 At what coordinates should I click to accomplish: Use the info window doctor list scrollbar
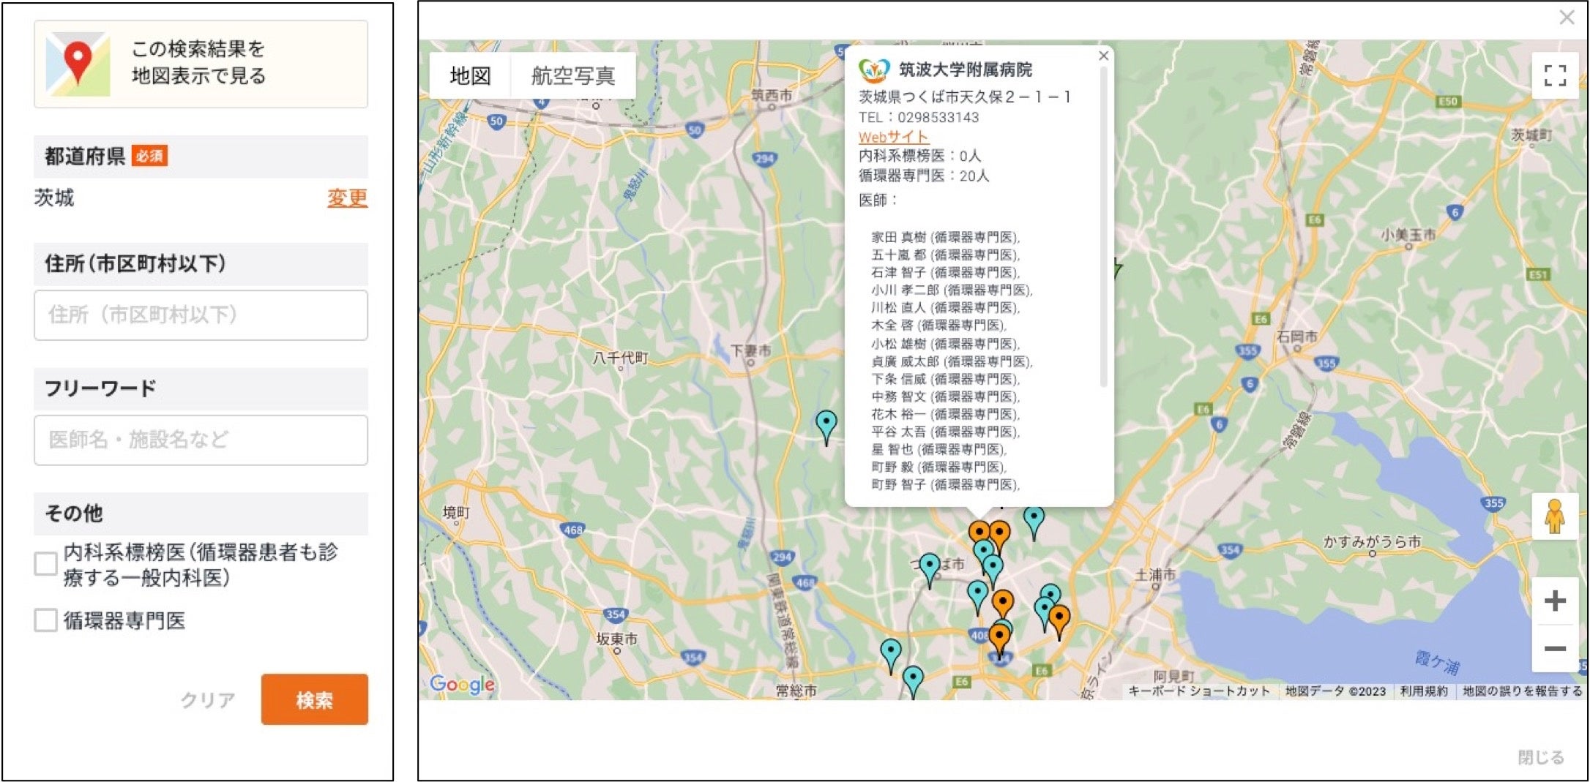point(1104,228)
